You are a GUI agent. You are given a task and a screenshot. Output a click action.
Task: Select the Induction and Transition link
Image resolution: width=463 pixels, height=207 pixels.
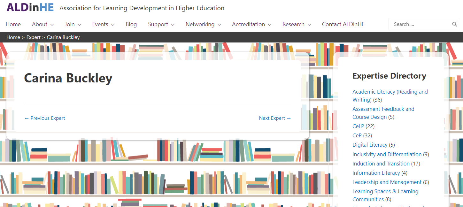381,164
